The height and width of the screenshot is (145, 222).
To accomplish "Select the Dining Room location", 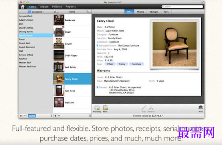I will (x=36, y=31).
